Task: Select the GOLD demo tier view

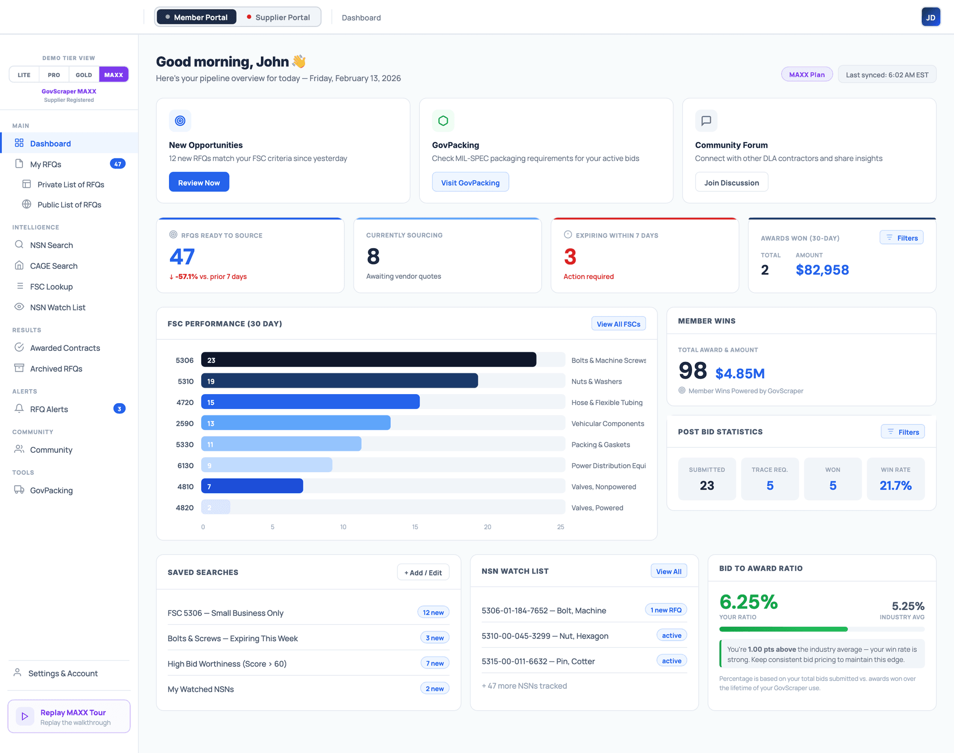Action: coord(83,75)
